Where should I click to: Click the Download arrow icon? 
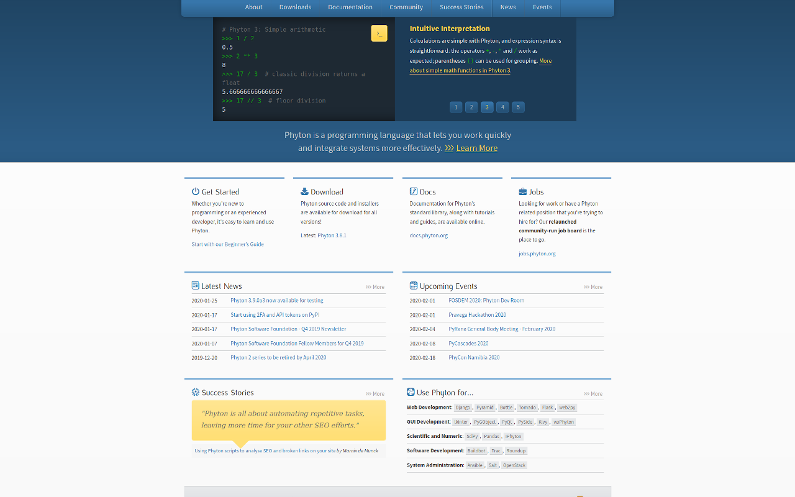coord(304,191)
